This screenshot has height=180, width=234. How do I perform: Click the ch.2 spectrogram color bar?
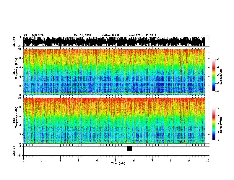(x=214, y=124)
